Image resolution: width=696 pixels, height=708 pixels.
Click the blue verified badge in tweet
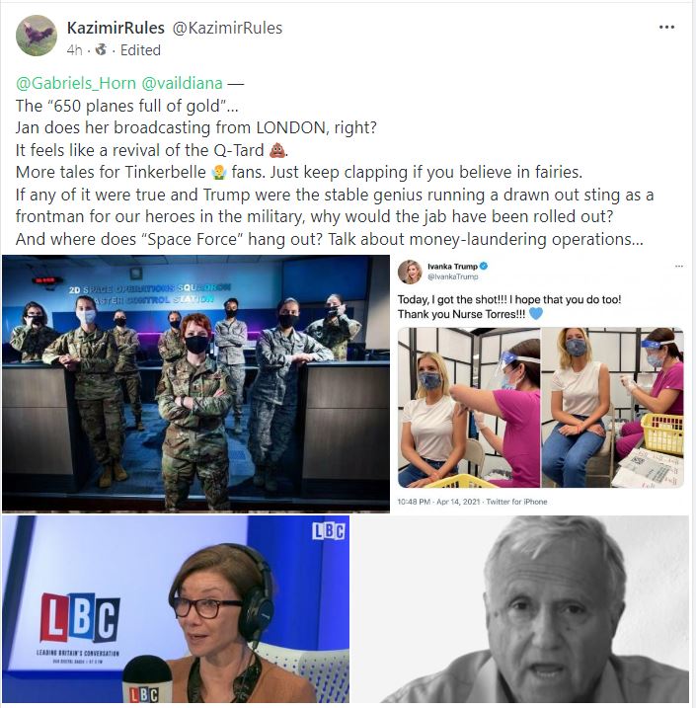click(x=484, y=266)
